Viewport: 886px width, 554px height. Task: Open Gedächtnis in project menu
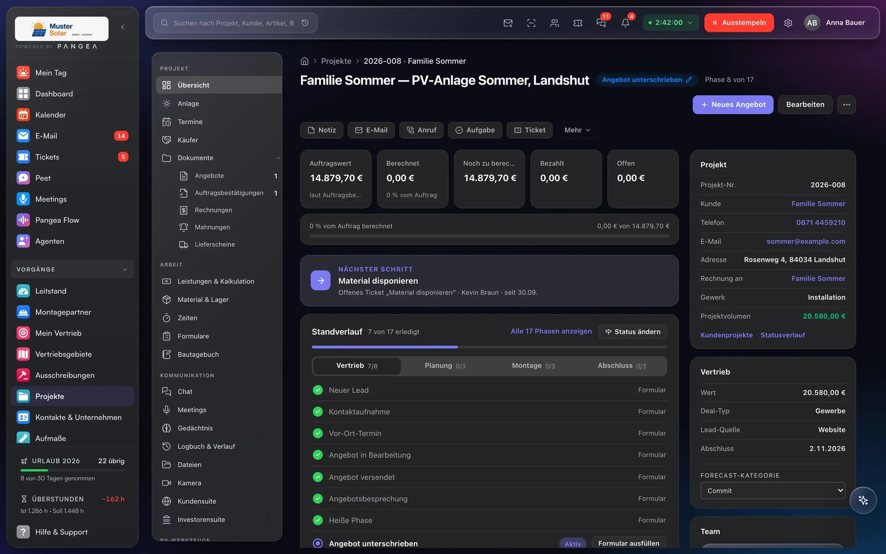click(x=218, y=428)
